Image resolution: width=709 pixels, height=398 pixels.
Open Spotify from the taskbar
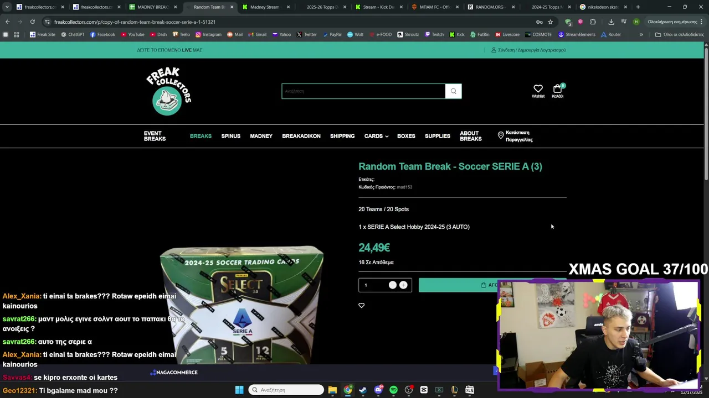(393, 390)
